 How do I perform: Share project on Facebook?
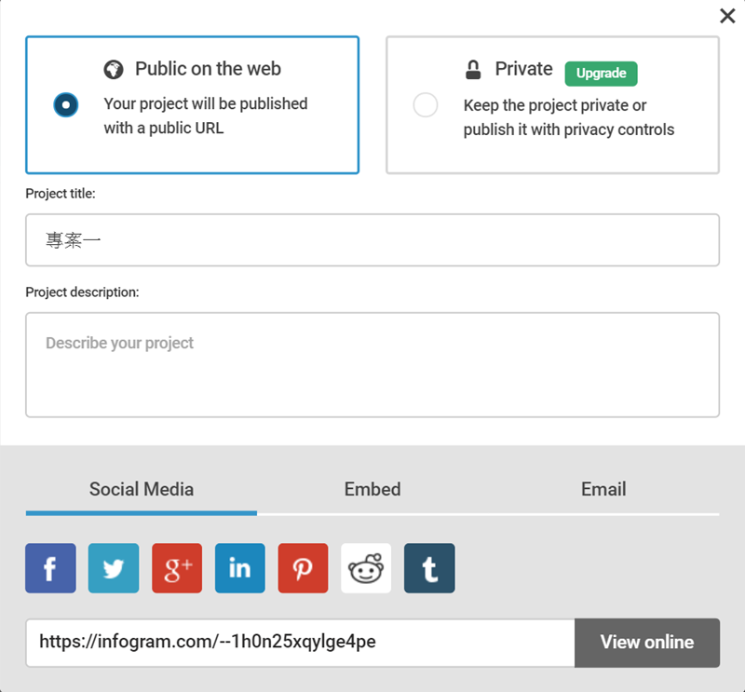point(50,568)
